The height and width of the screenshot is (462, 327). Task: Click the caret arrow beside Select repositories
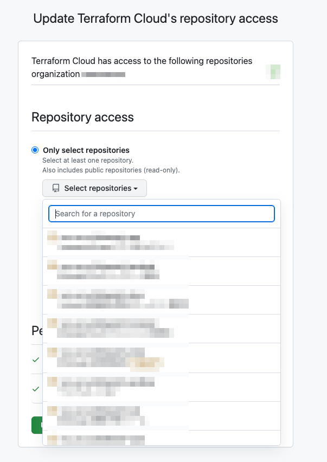click(136, 189)
